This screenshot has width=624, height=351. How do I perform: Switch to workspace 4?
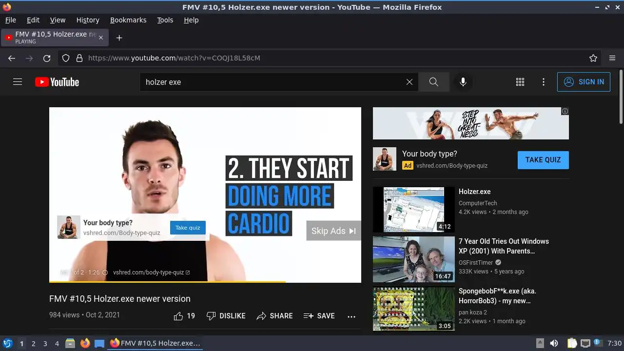(x=57, y=344)
